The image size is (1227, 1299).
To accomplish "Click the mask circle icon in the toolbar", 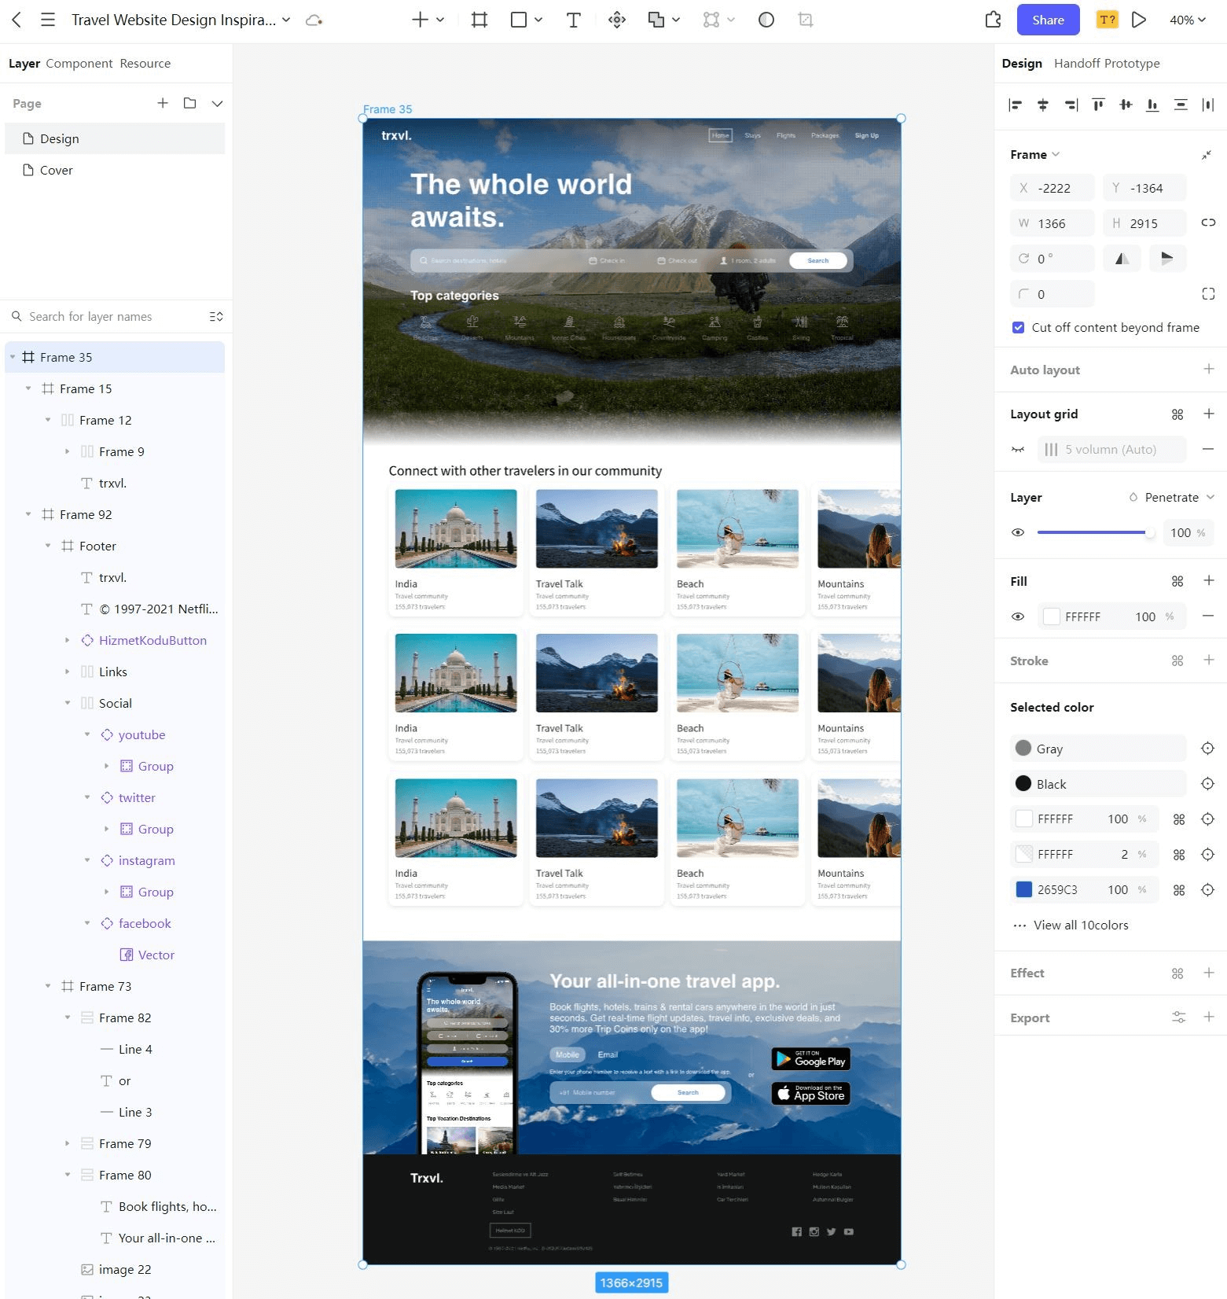I will click(766, 20).
